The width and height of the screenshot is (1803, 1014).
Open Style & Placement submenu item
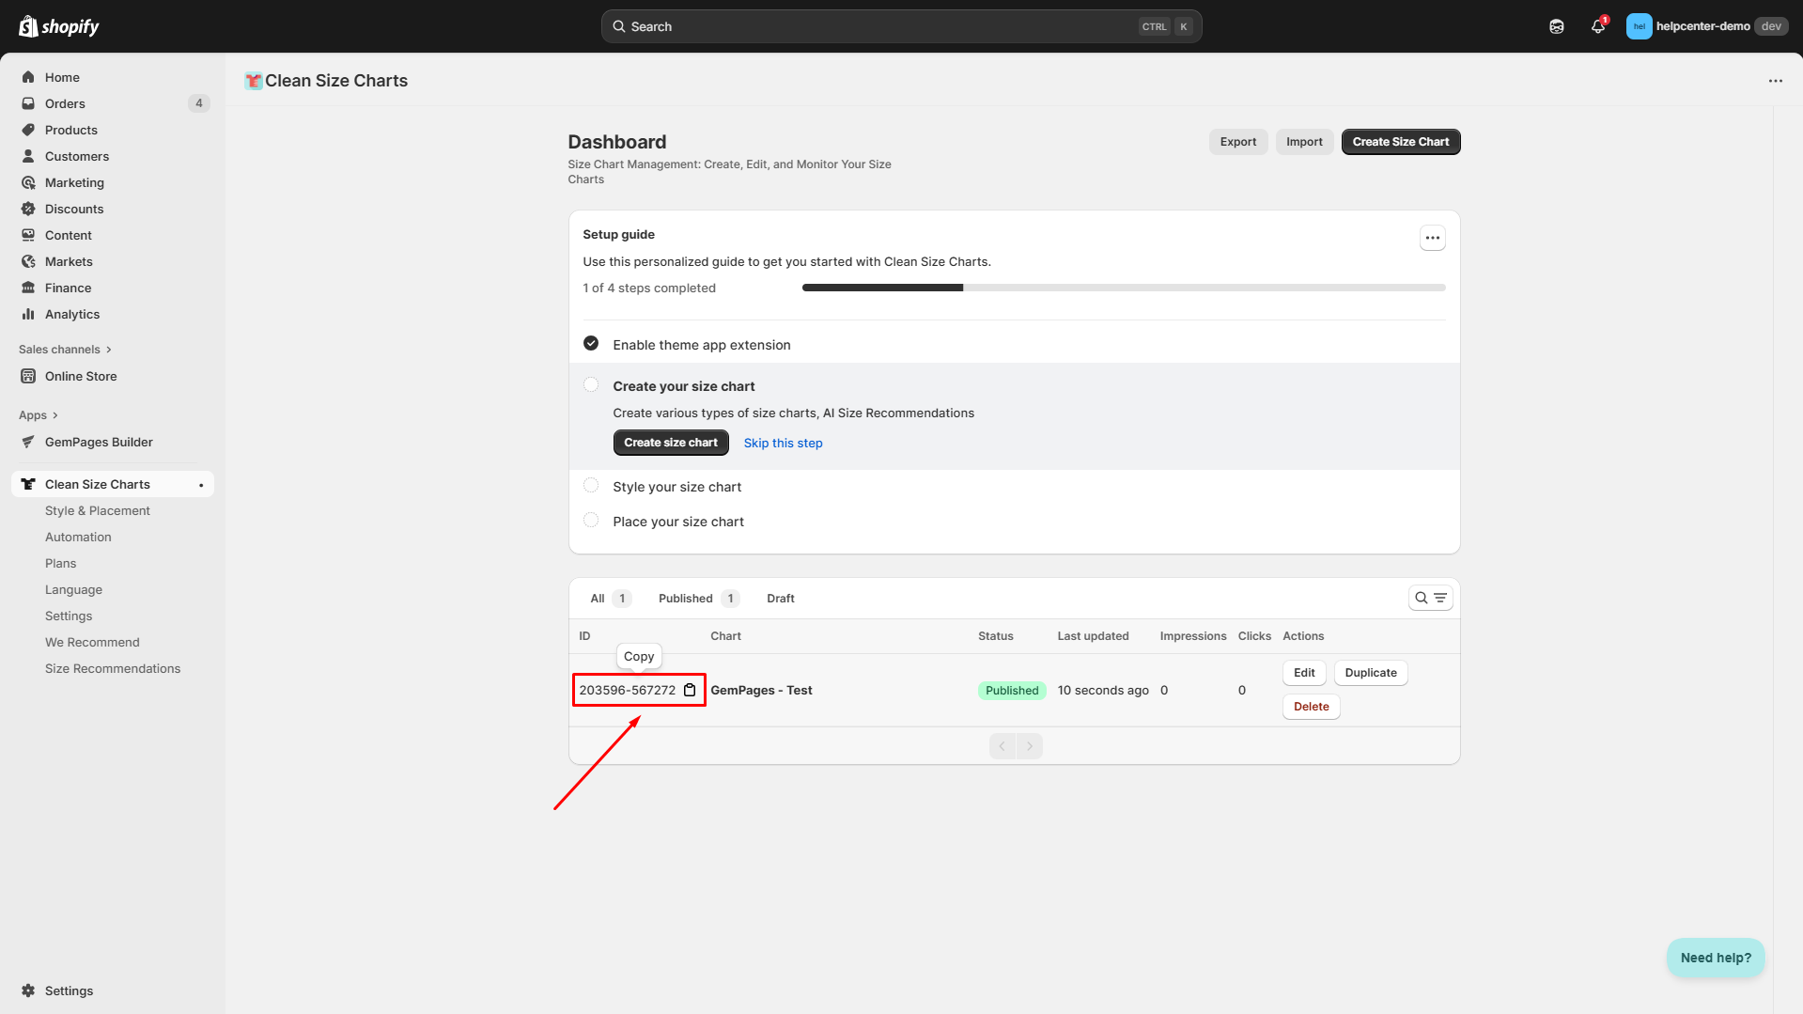pyautogui.click(x=98, y=510)
